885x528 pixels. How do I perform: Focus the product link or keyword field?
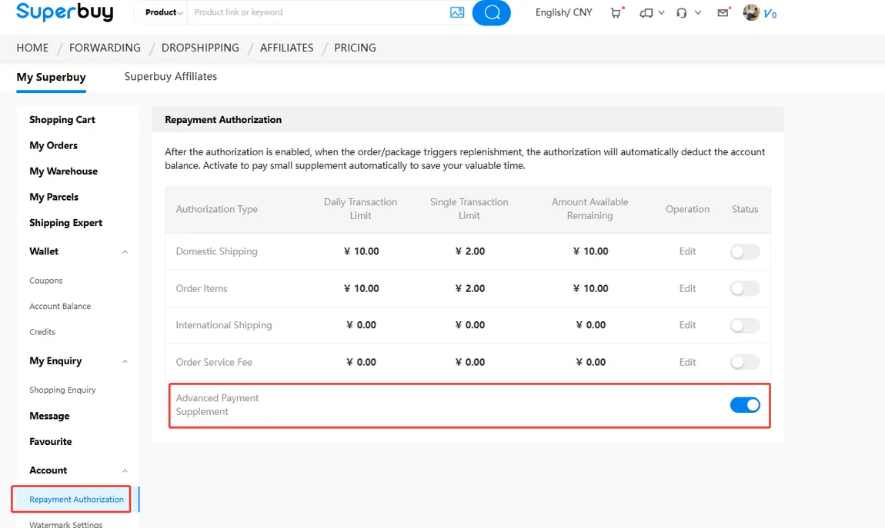point(316,12)
